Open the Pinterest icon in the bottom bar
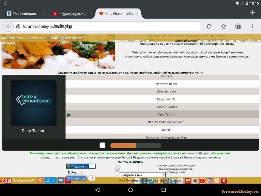261x196 pixels. coord(195,181)
